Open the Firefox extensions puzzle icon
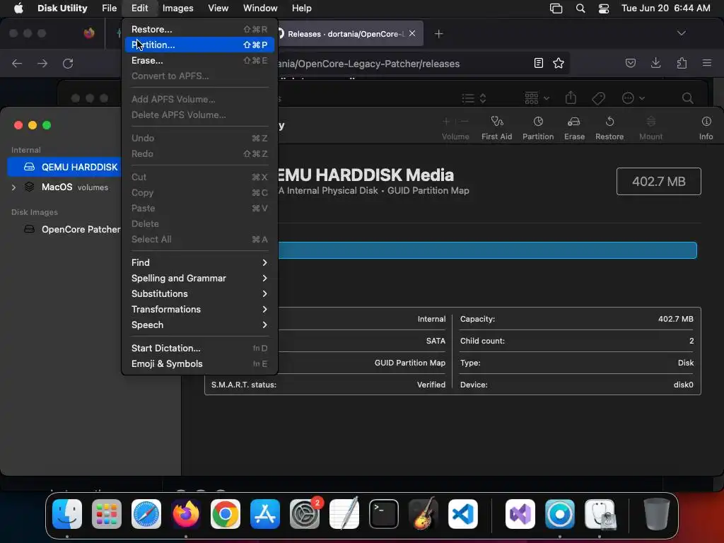The image size is (724, 543). pyautogui.click(x=682, y=63)
